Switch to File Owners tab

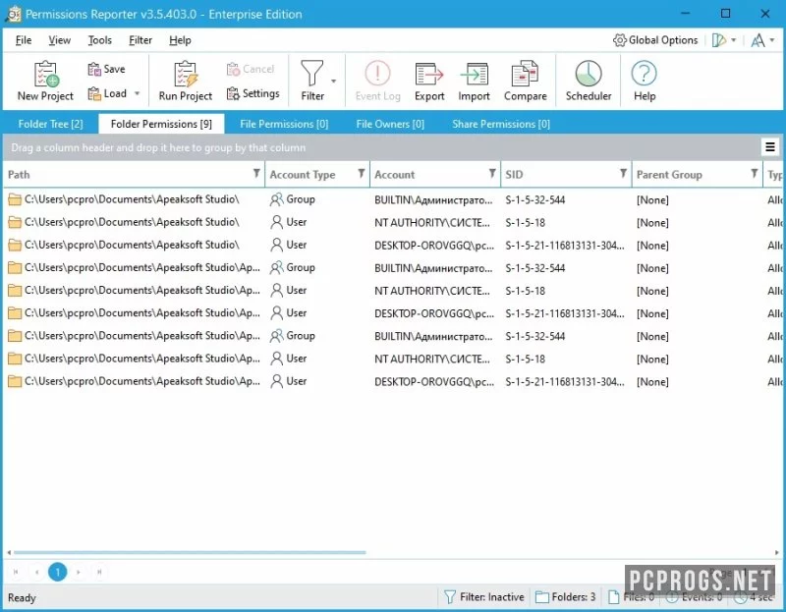pos(390,124)
